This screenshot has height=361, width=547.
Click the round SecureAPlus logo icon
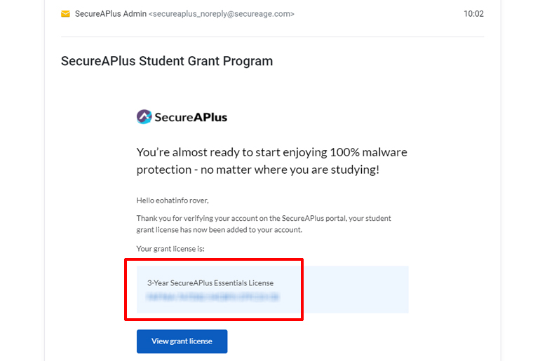tap(144, 117)
